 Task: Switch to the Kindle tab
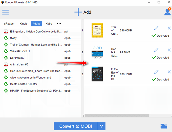(24, 24)
